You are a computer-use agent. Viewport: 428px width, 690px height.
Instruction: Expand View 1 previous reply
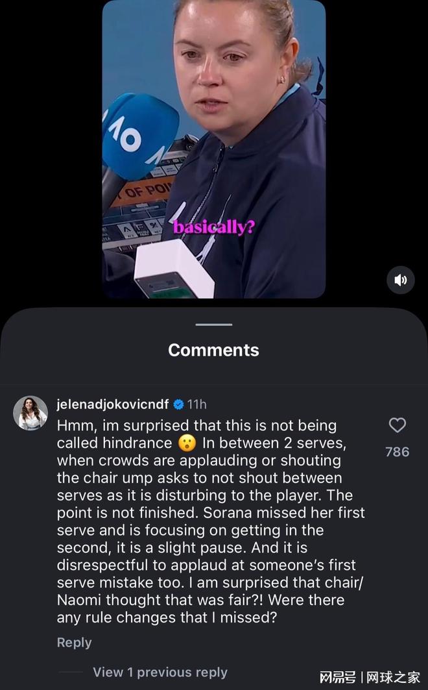[x=160, y=672]
